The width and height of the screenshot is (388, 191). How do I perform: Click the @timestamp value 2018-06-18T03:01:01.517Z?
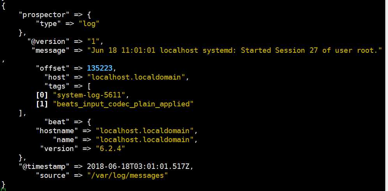point(138,167)
